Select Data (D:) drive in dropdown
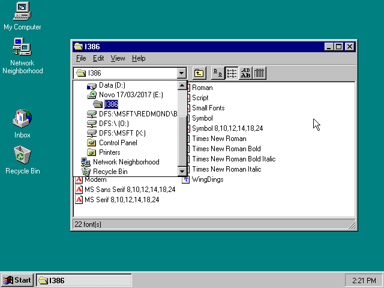Image resolution: width=384 pixels, height=288 pixels. coord(112,85)
